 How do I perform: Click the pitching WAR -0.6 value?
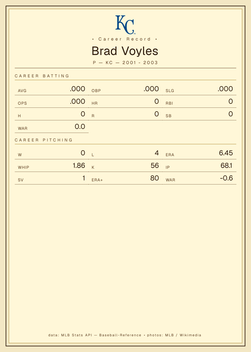(x=226, y=178)
